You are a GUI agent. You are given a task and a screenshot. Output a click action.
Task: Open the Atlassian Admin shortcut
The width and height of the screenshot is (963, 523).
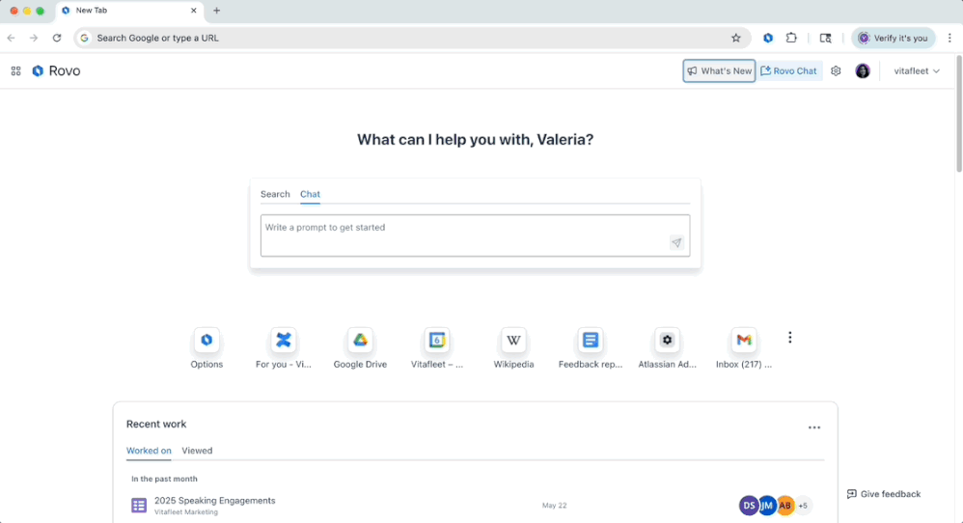pos(667,348)
